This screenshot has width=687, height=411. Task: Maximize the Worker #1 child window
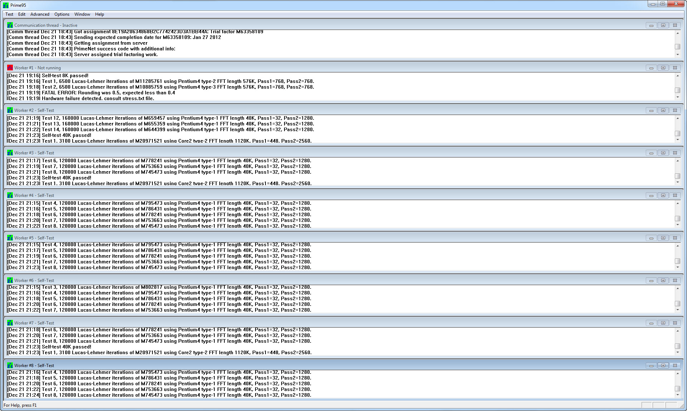click(663, 68)
